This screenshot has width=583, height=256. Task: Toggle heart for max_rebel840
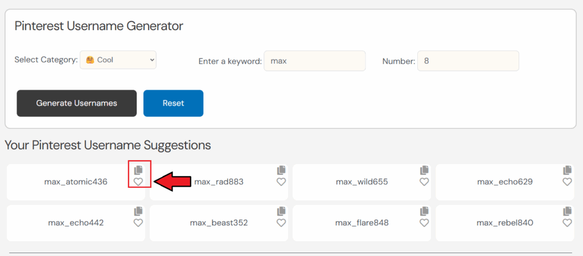[x=567, y=223]
